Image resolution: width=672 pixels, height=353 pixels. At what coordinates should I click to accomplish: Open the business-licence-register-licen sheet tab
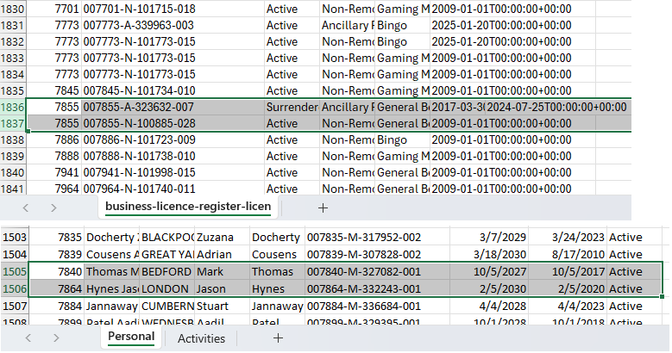click(188, 207)
